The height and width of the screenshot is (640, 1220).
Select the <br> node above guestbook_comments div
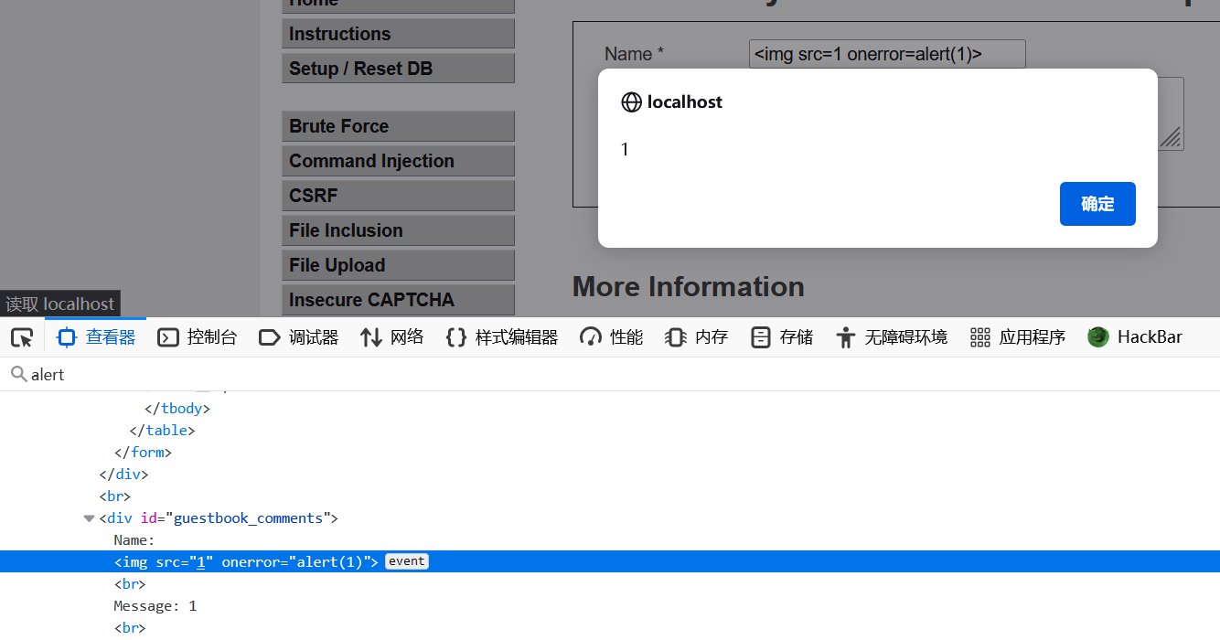pos(115,496)
